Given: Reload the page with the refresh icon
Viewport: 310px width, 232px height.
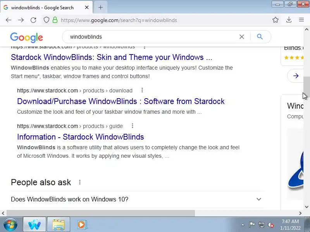Looking at the screenshot, I should click(33, 20).
